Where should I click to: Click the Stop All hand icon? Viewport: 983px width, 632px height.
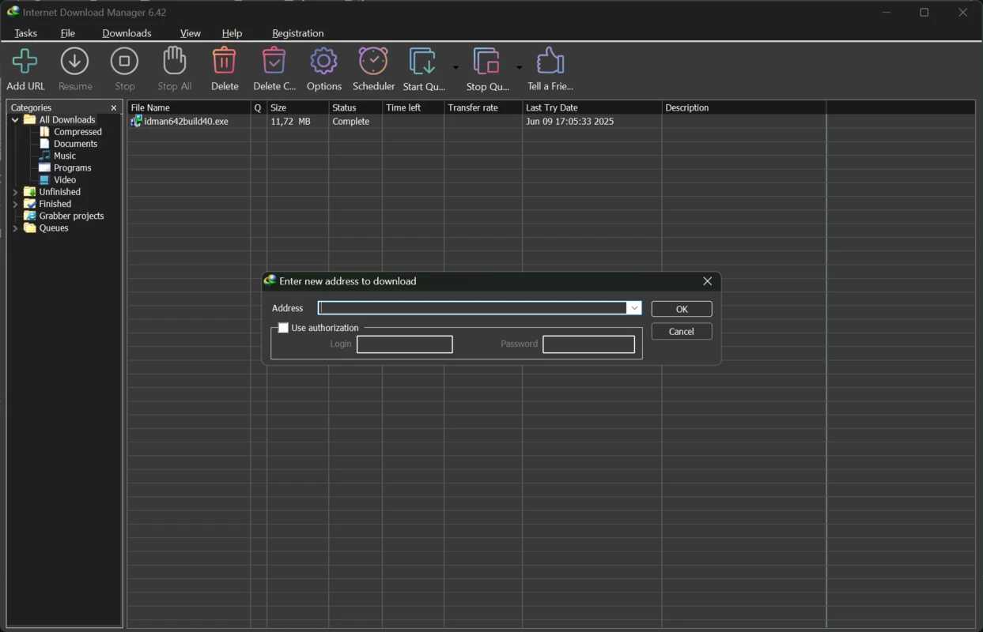click(174, 62)
